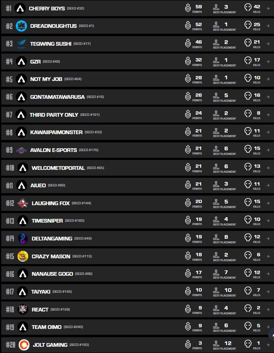Open the Gontamatawarusa team name link

click(57, 97)
